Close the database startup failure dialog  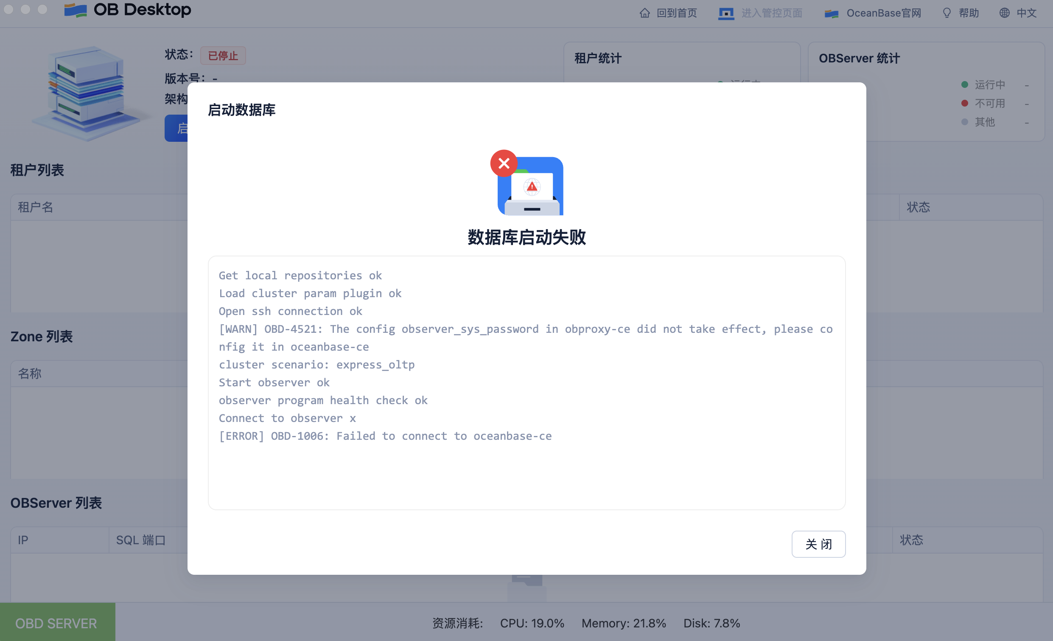pyautogui.click(x=818, y=544)
